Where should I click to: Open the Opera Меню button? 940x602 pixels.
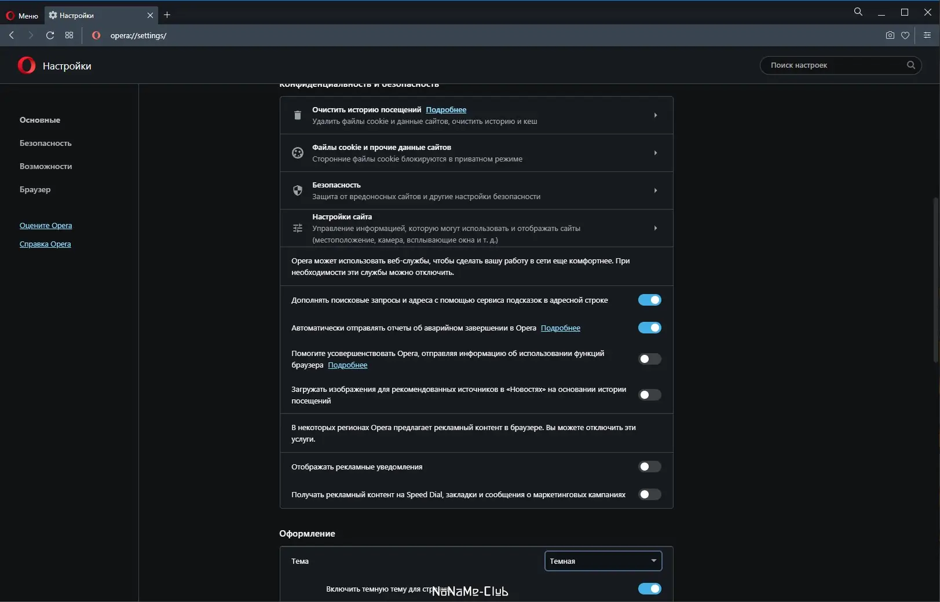pos(23,16)
